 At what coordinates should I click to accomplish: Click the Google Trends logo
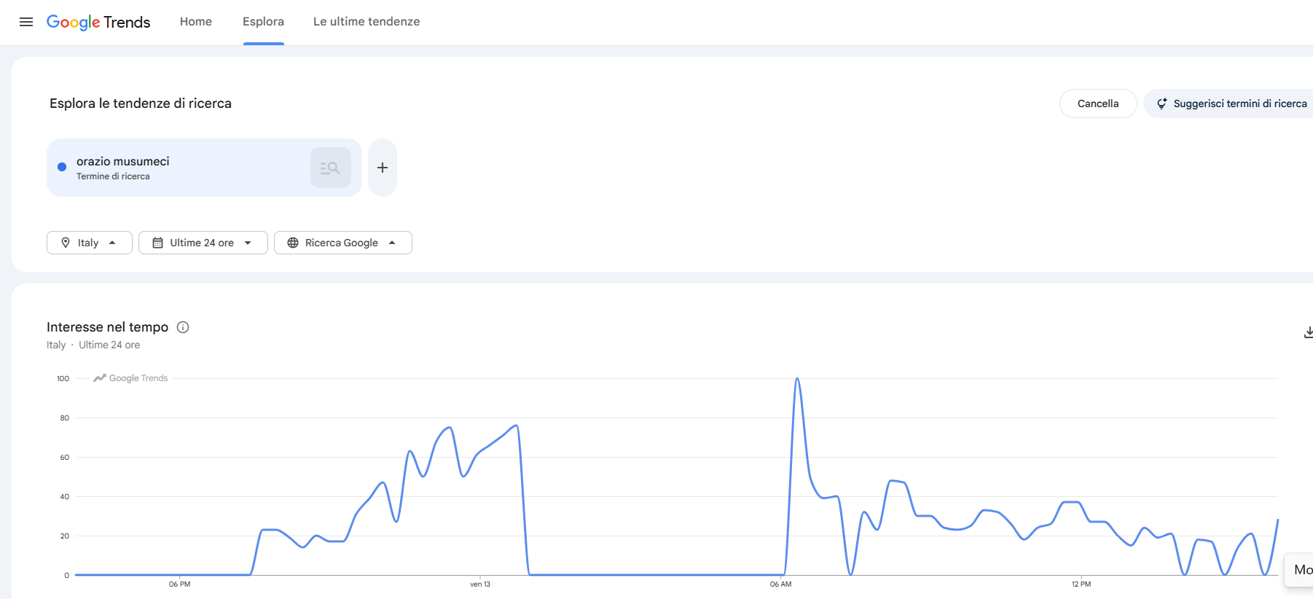tap(98, 22)
